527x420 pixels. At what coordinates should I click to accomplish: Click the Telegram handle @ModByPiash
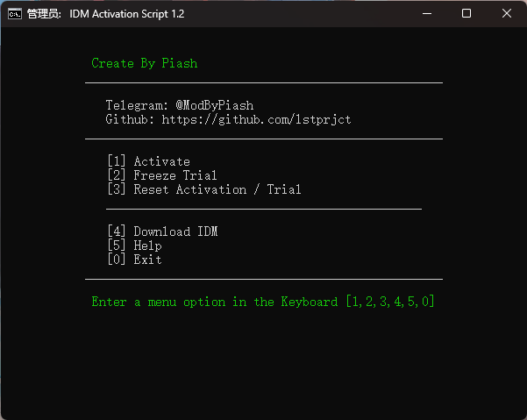click(x=214, y=105)
